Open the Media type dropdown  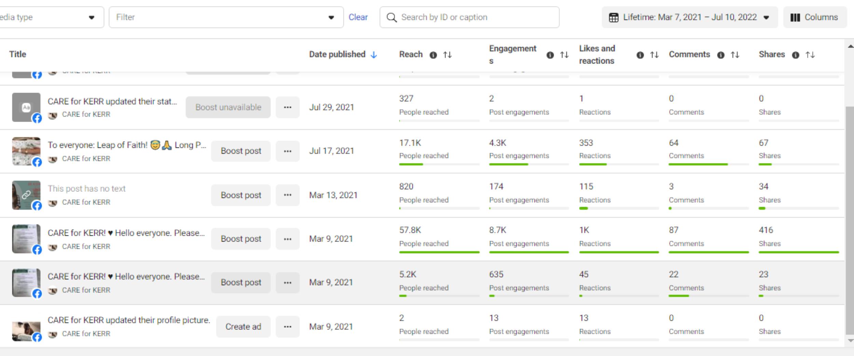51,17
